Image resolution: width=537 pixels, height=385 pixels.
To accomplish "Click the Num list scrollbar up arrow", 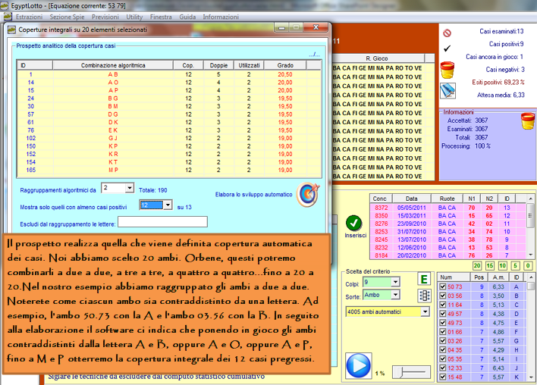I will point(530,277).
